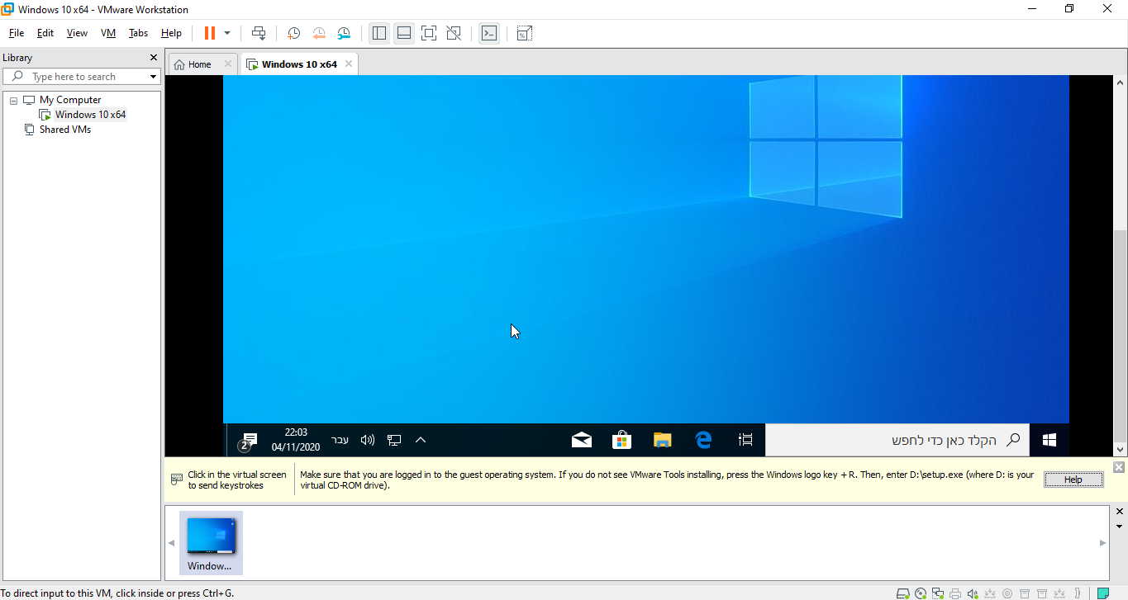Open the VM menu
Screen dimensions: 1128x600
click(x=108, y=33)
